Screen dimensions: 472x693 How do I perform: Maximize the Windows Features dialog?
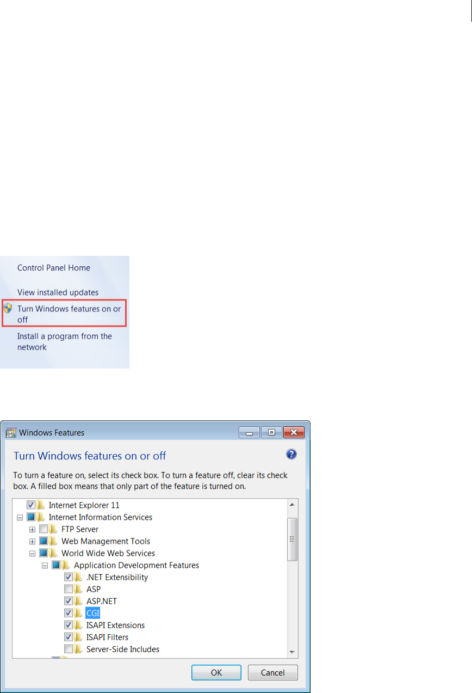coord(271,432)
